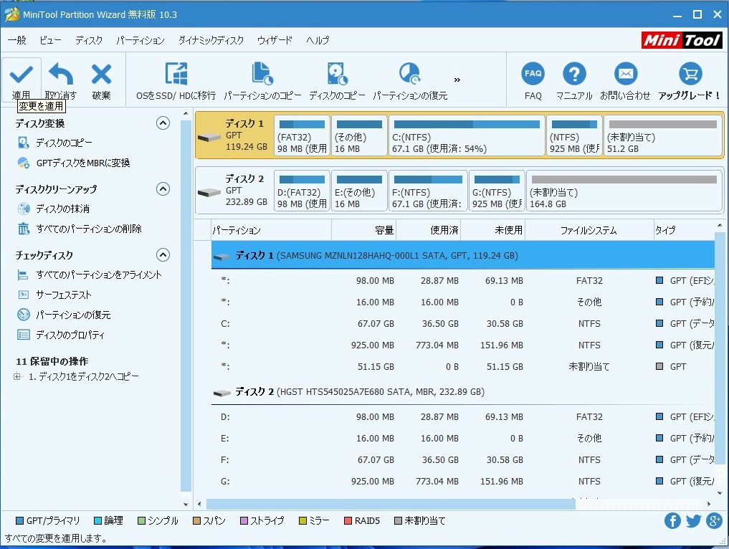
Task: Show more toolbar items via » chevron
Action: point(457,80)
